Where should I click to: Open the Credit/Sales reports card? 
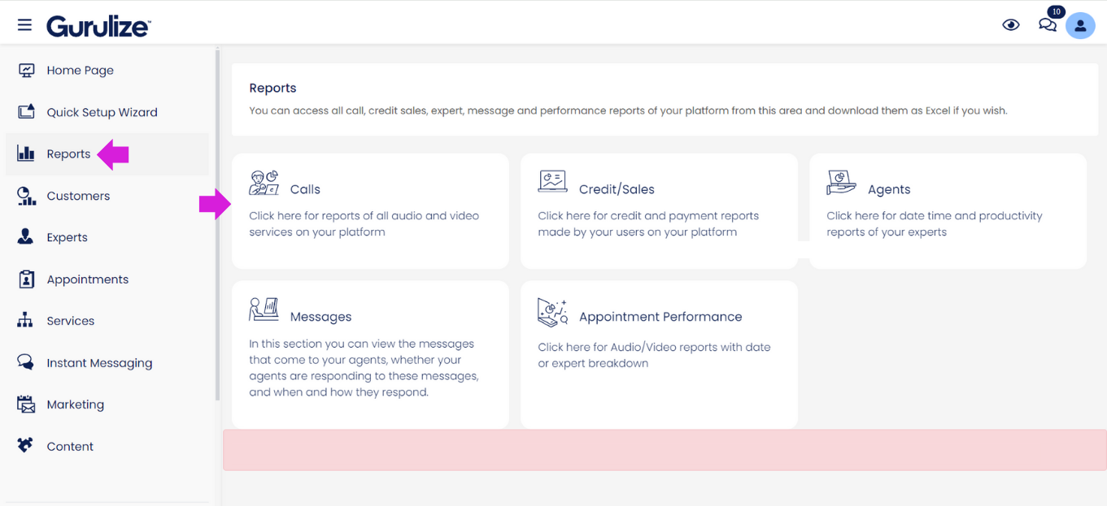pos(659,210)
